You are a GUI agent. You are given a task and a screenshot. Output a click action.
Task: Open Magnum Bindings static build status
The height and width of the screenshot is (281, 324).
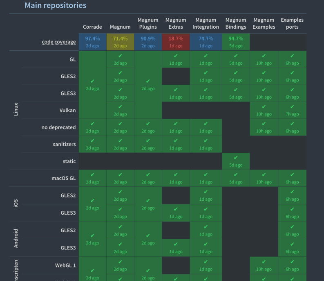pos(236,161)
